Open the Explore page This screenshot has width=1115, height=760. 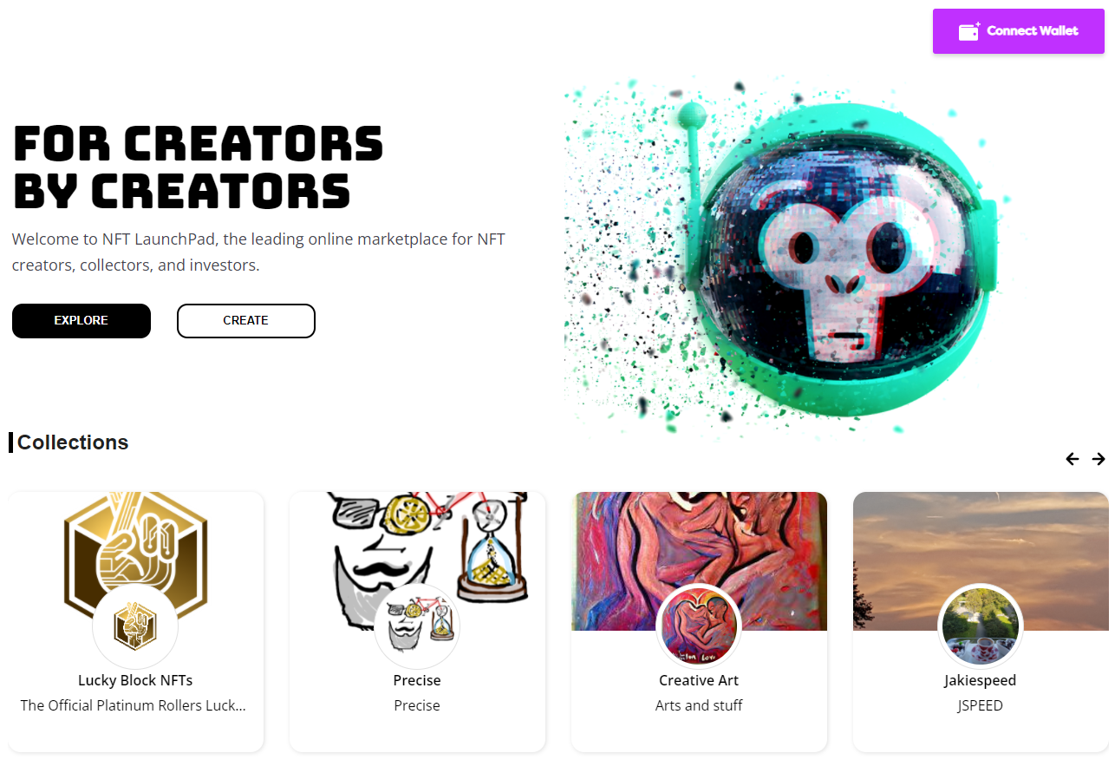tap(82, 321)
